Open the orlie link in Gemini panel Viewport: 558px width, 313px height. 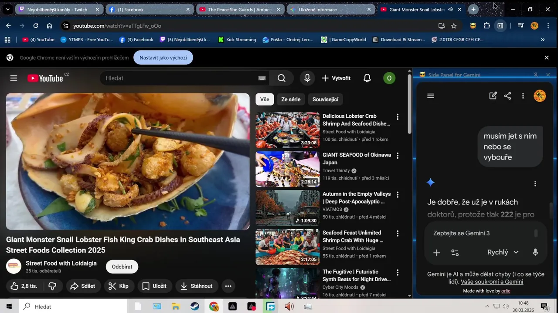click(506, 291)
